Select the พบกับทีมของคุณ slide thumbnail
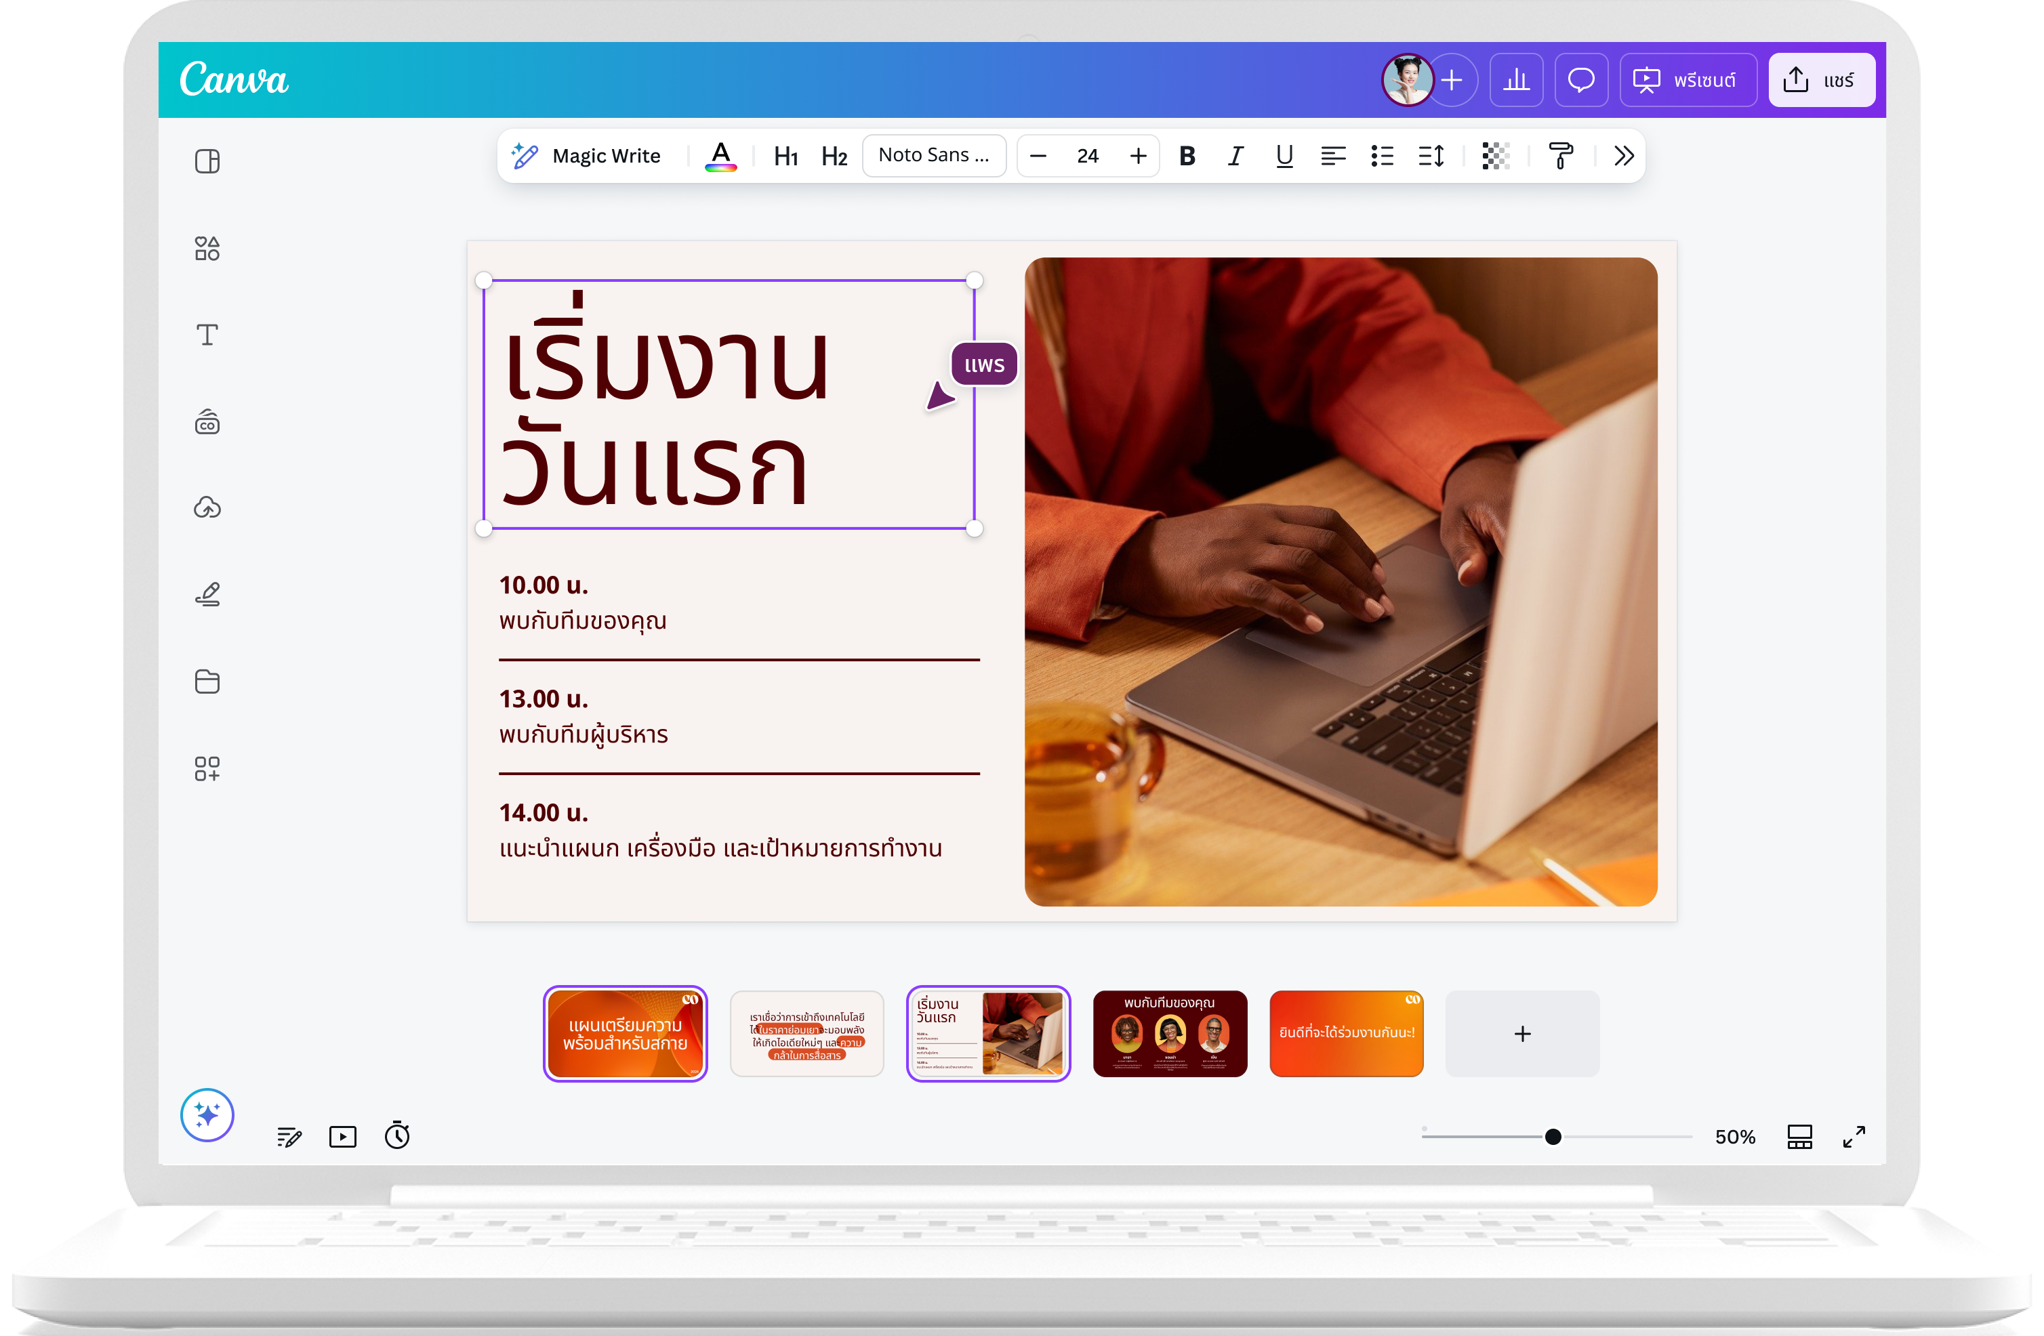The height and width of the screenshot is (1336, 2044). point(1170,1034)
